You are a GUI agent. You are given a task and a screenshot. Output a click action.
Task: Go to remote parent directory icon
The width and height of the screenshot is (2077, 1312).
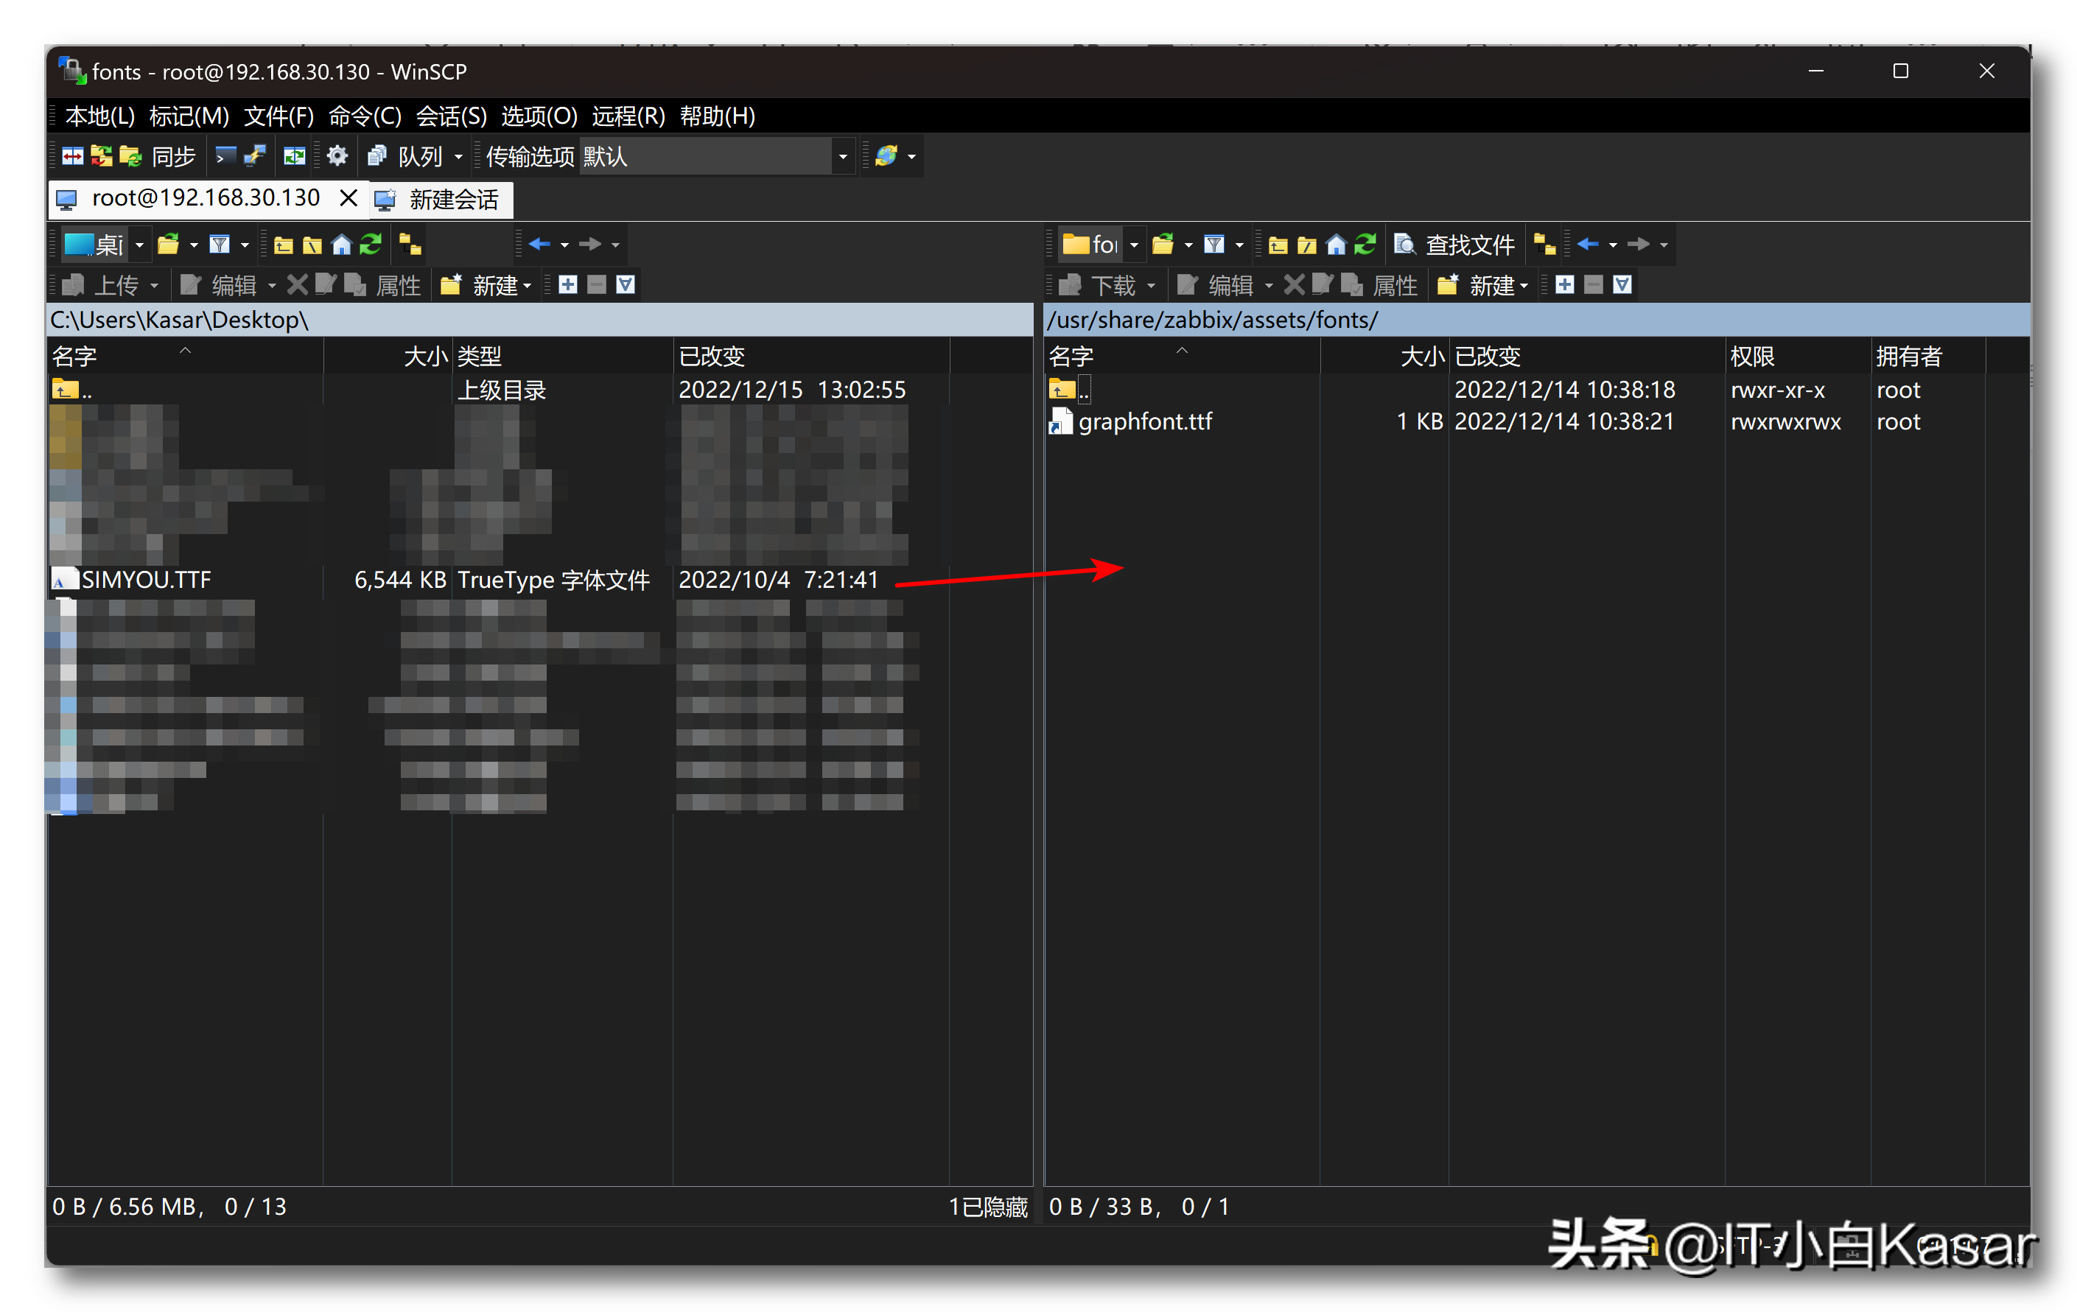point(1278,245)
